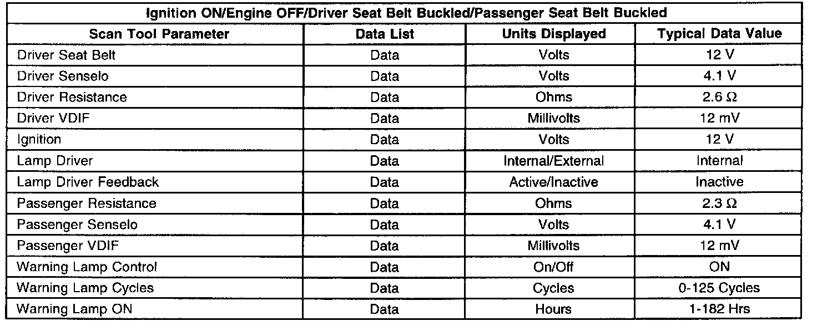Click the 2.6 Ω driver resistance value
This screenshot has height=326, width=817.
pos(719,97)
